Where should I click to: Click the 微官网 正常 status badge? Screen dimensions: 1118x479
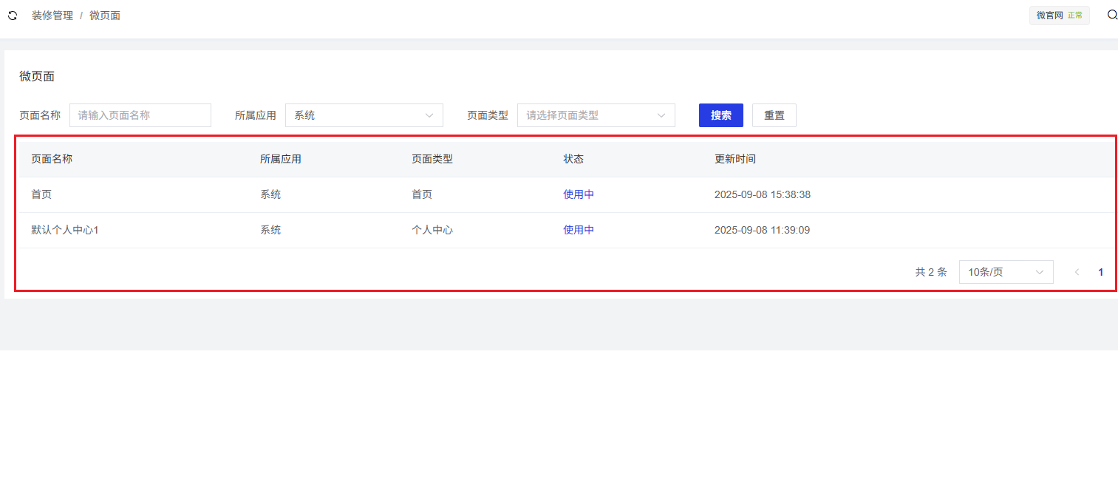point(1059,16)
